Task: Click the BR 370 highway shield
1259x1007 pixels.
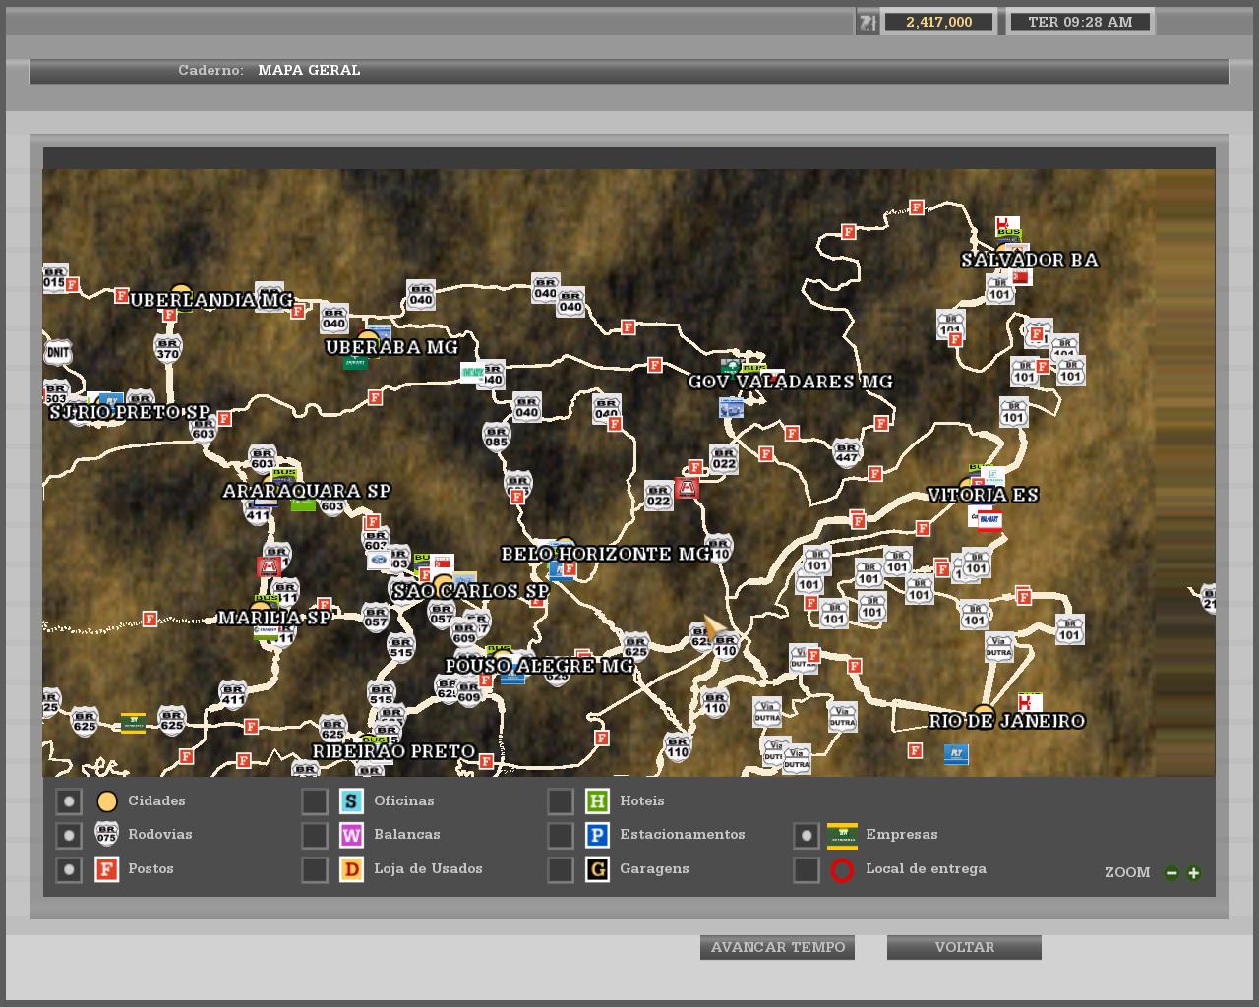Action: 168,348
